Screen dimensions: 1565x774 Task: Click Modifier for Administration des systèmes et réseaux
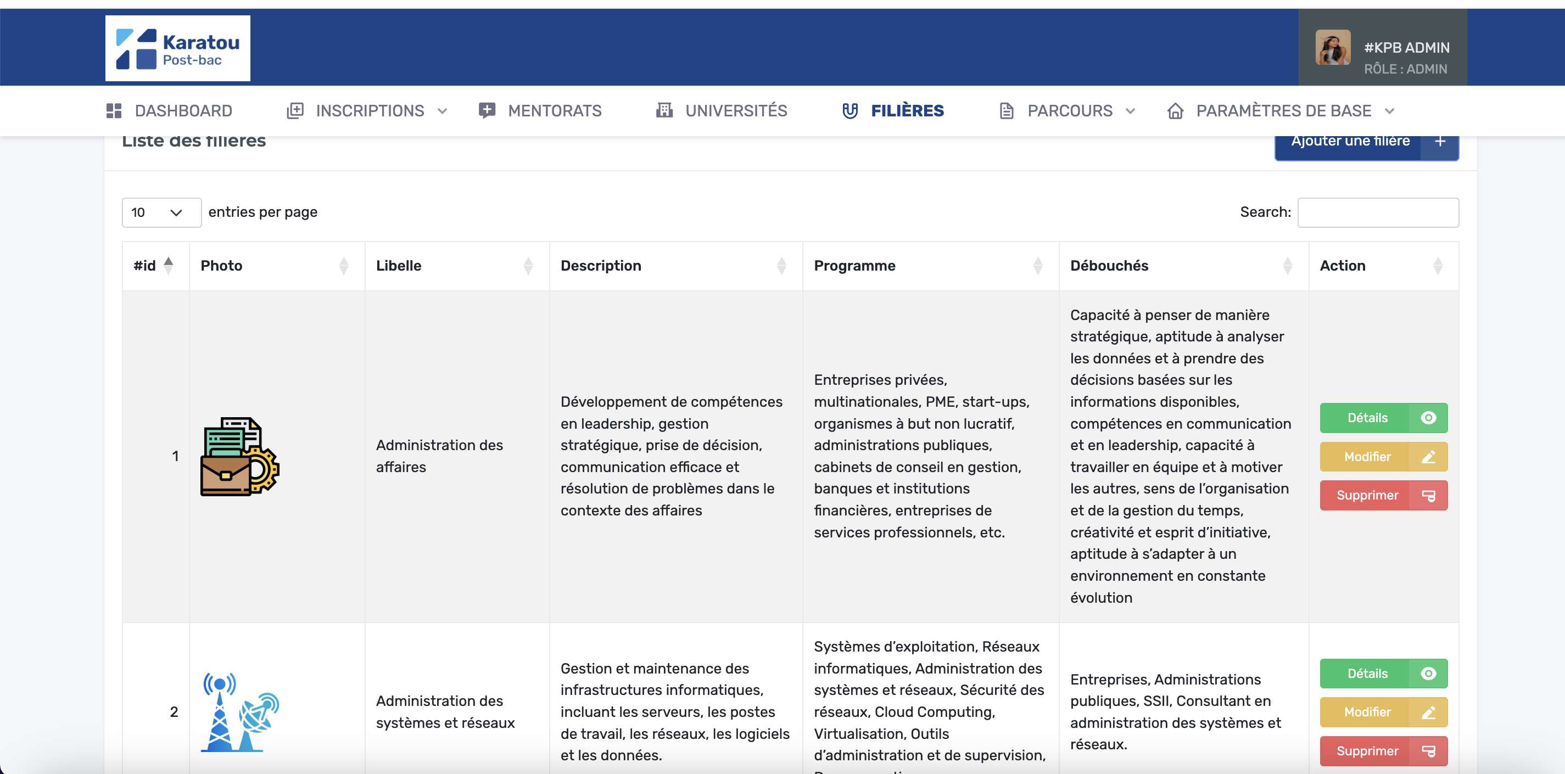pyautogui.click(x=1383, y=713)
